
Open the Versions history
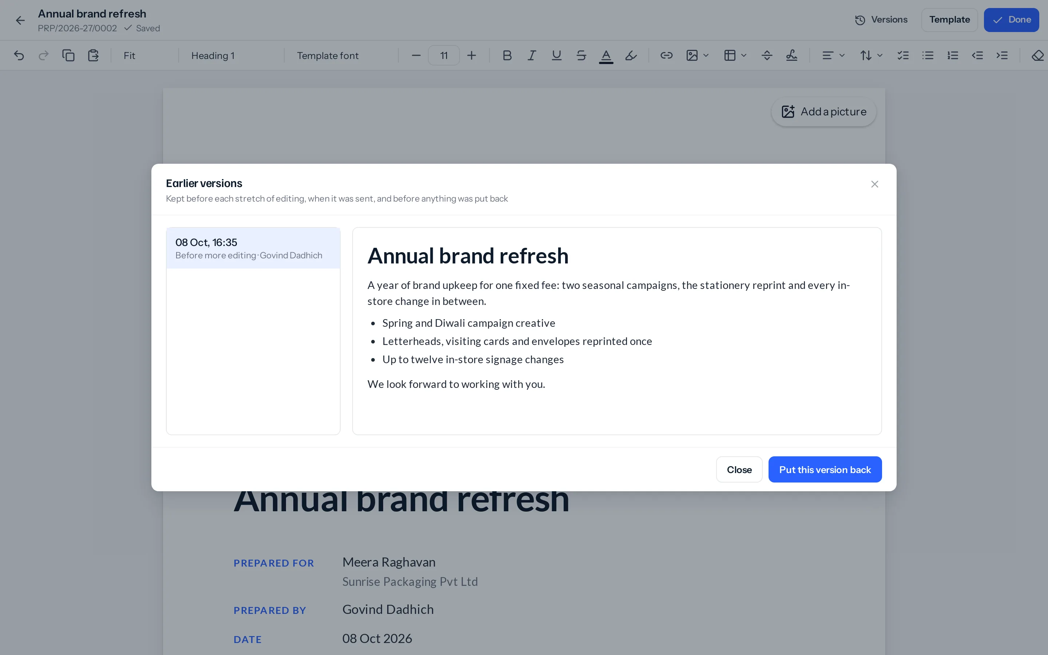point(881,20)
